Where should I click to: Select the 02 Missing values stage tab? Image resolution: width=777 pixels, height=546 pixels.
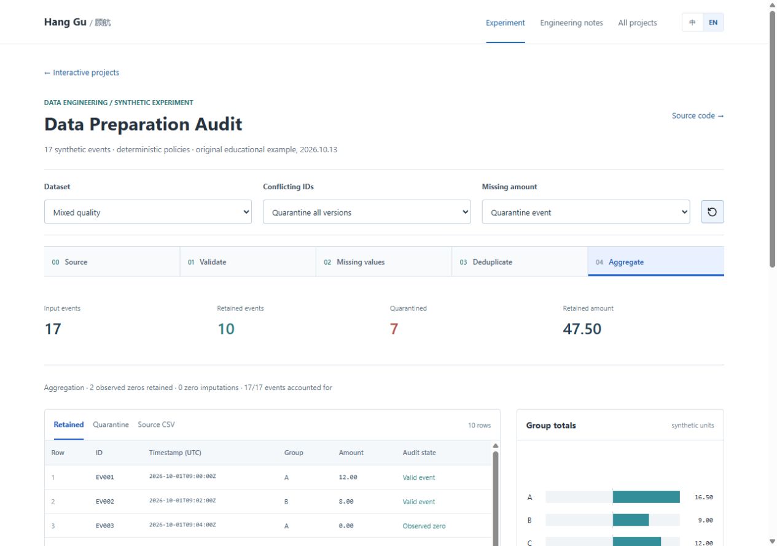tap(384, 262)
